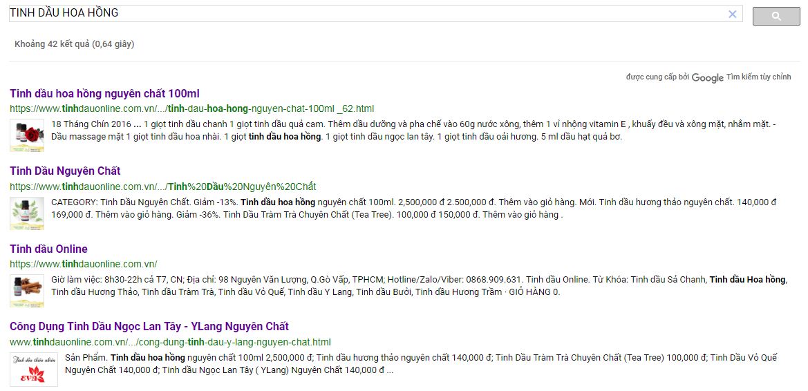
Task: Click the rose oil bottle thumbnail
Action: pyautogui.click(x=27, y=135)
